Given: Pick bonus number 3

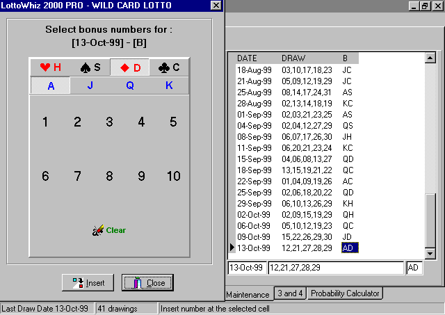Looking at the screenshot, I should (x=110, y=122).
